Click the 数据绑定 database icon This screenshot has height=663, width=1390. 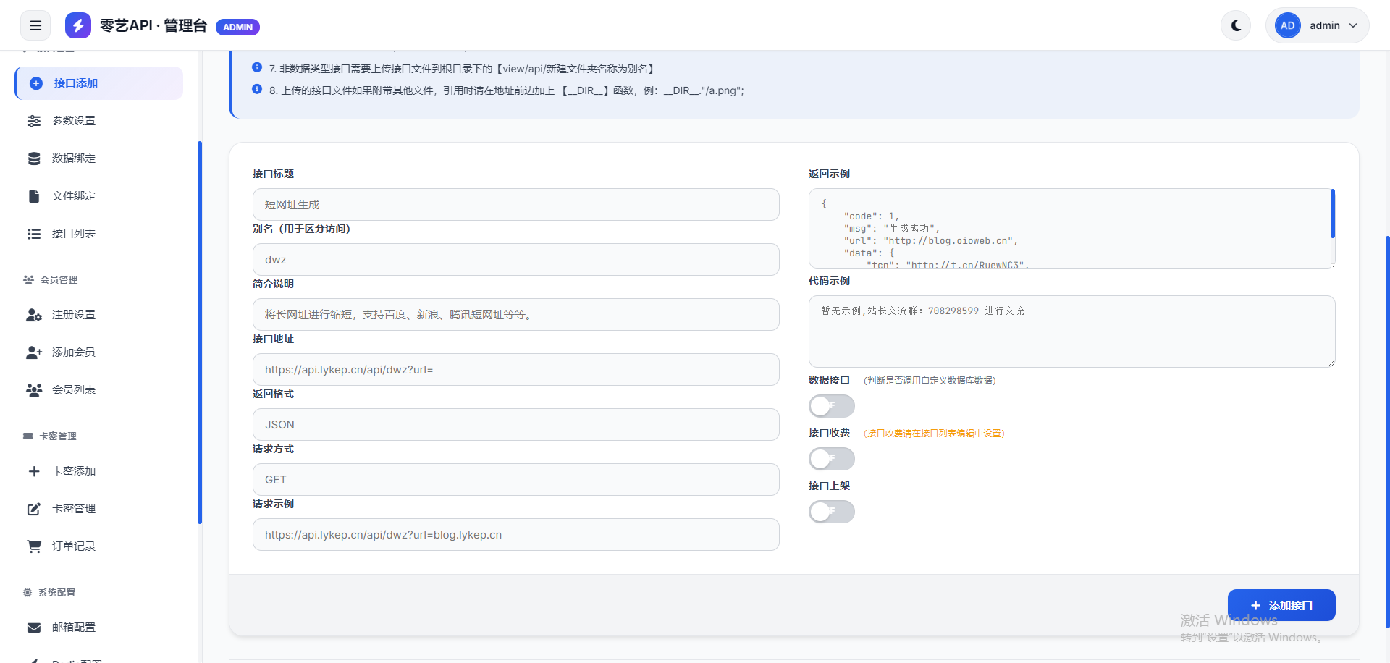pyautogui.click(x=34, y=159)
